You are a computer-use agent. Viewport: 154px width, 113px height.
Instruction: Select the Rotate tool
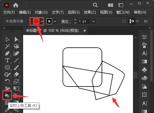pos(7,82)
